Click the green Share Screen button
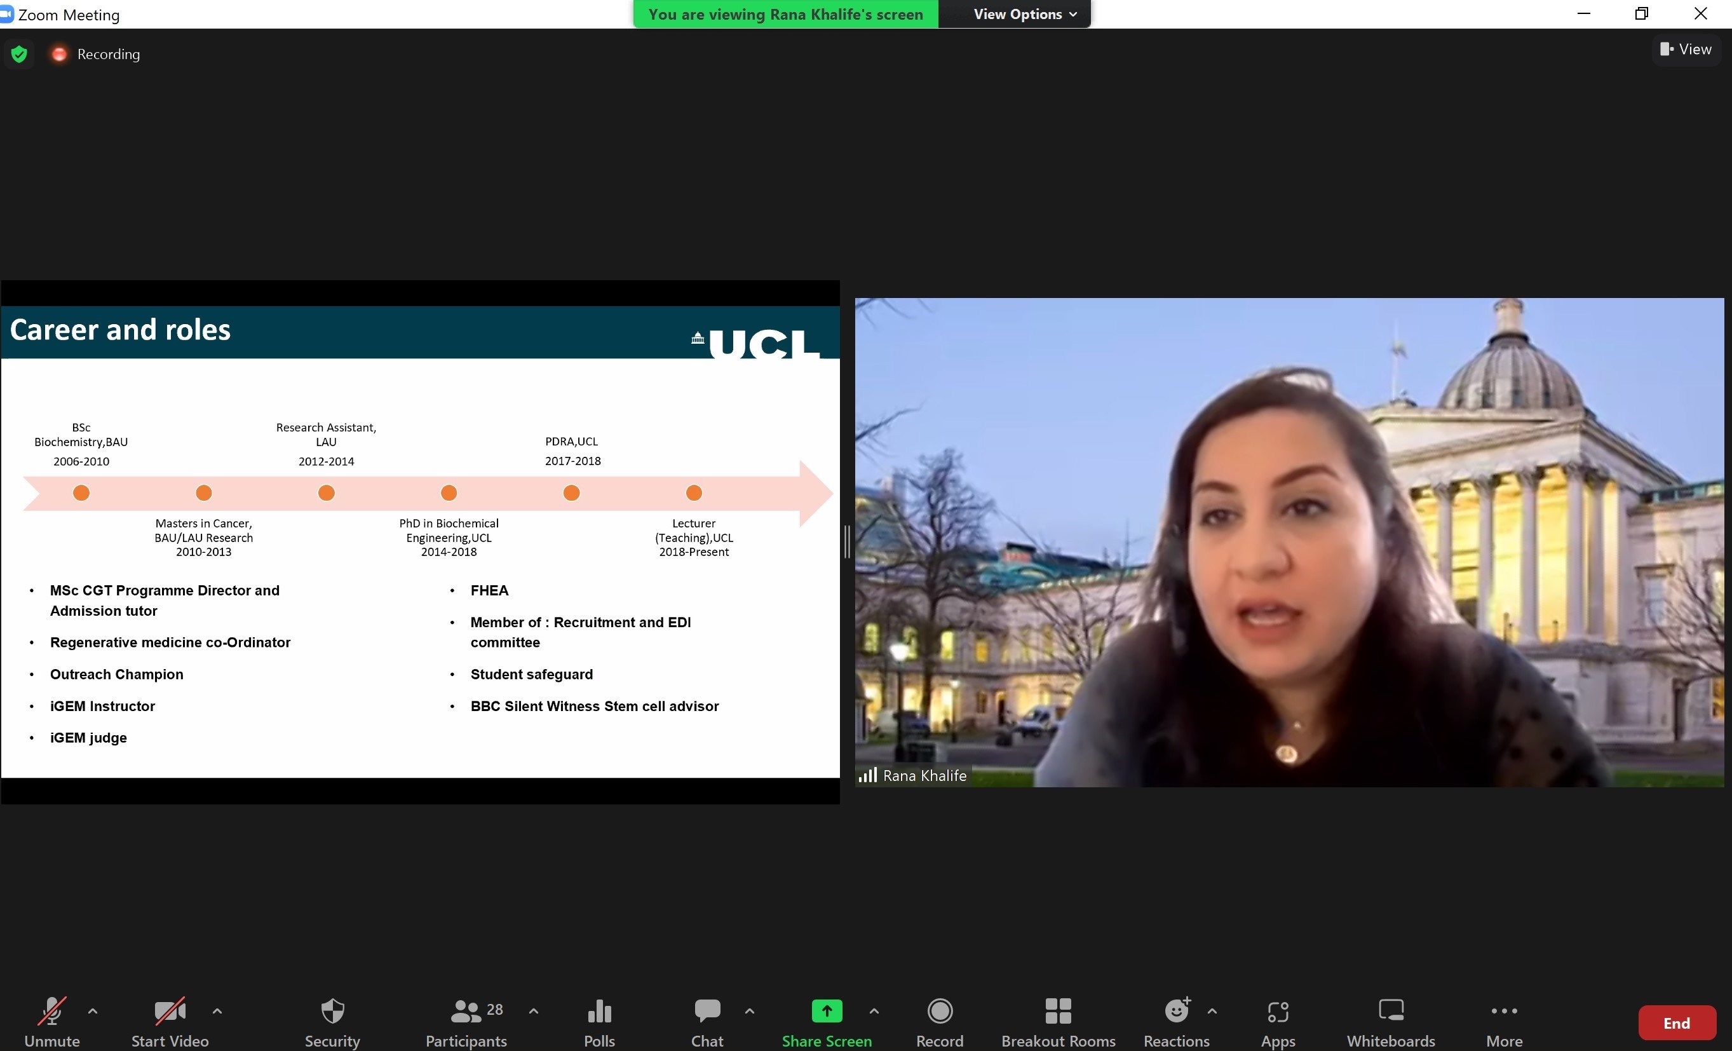 tap(827, 1022)
